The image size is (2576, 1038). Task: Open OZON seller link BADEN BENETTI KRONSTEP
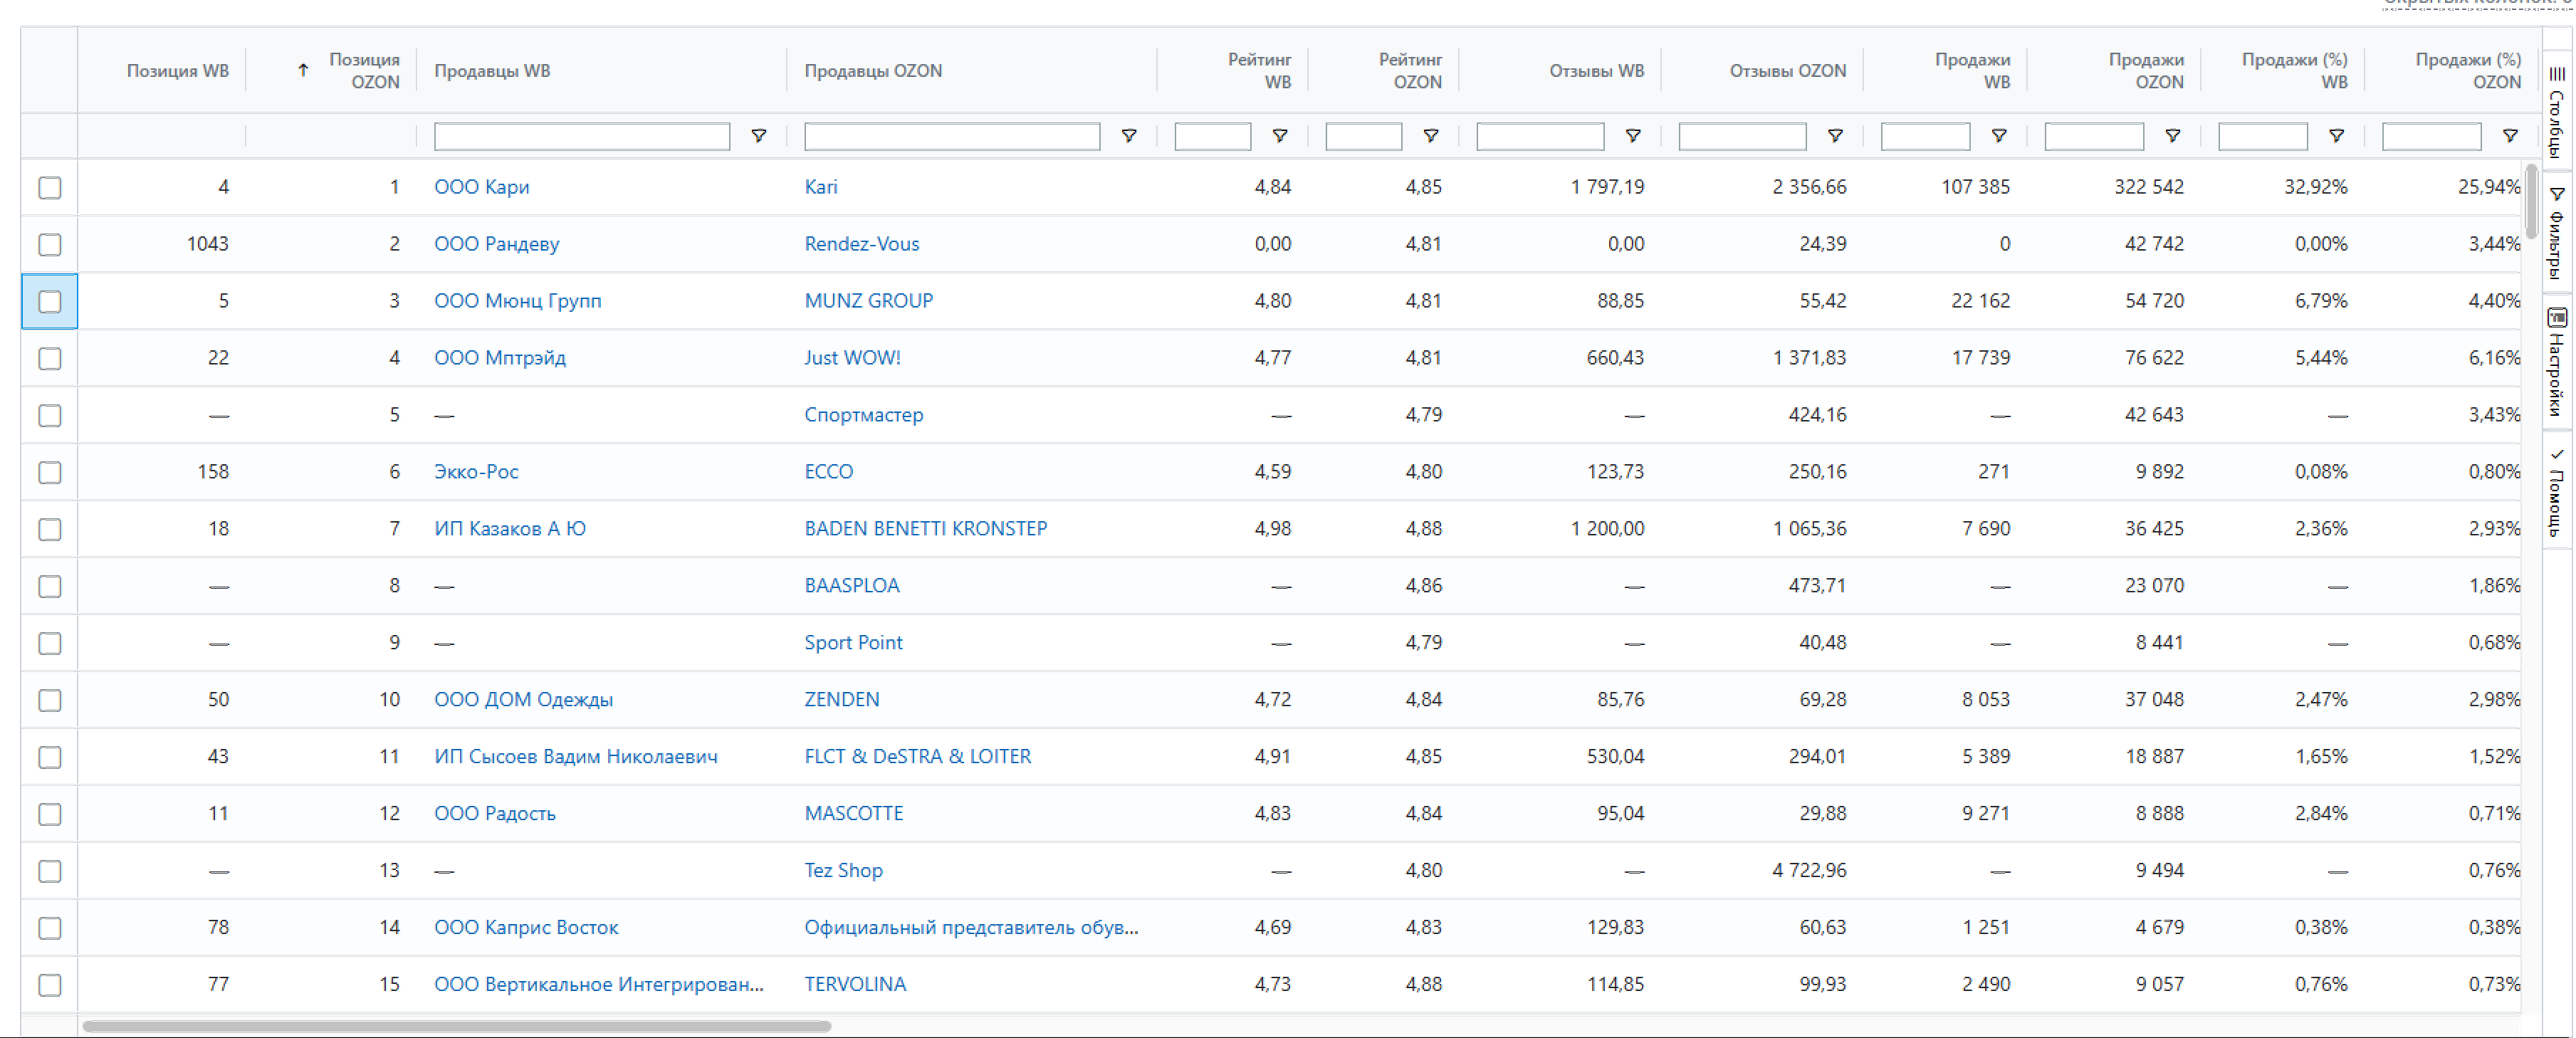coord(926,529)
